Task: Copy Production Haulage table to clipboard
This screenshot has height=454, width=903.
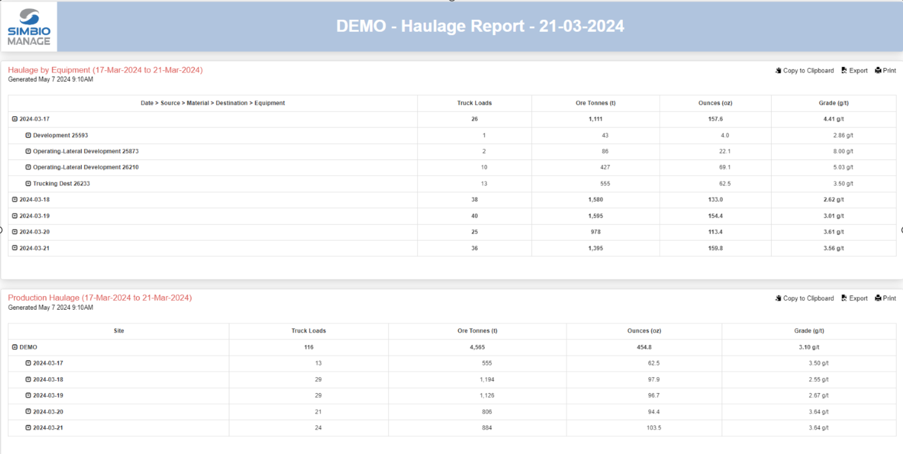Action: pyautogui.click(x=804, y=298)
